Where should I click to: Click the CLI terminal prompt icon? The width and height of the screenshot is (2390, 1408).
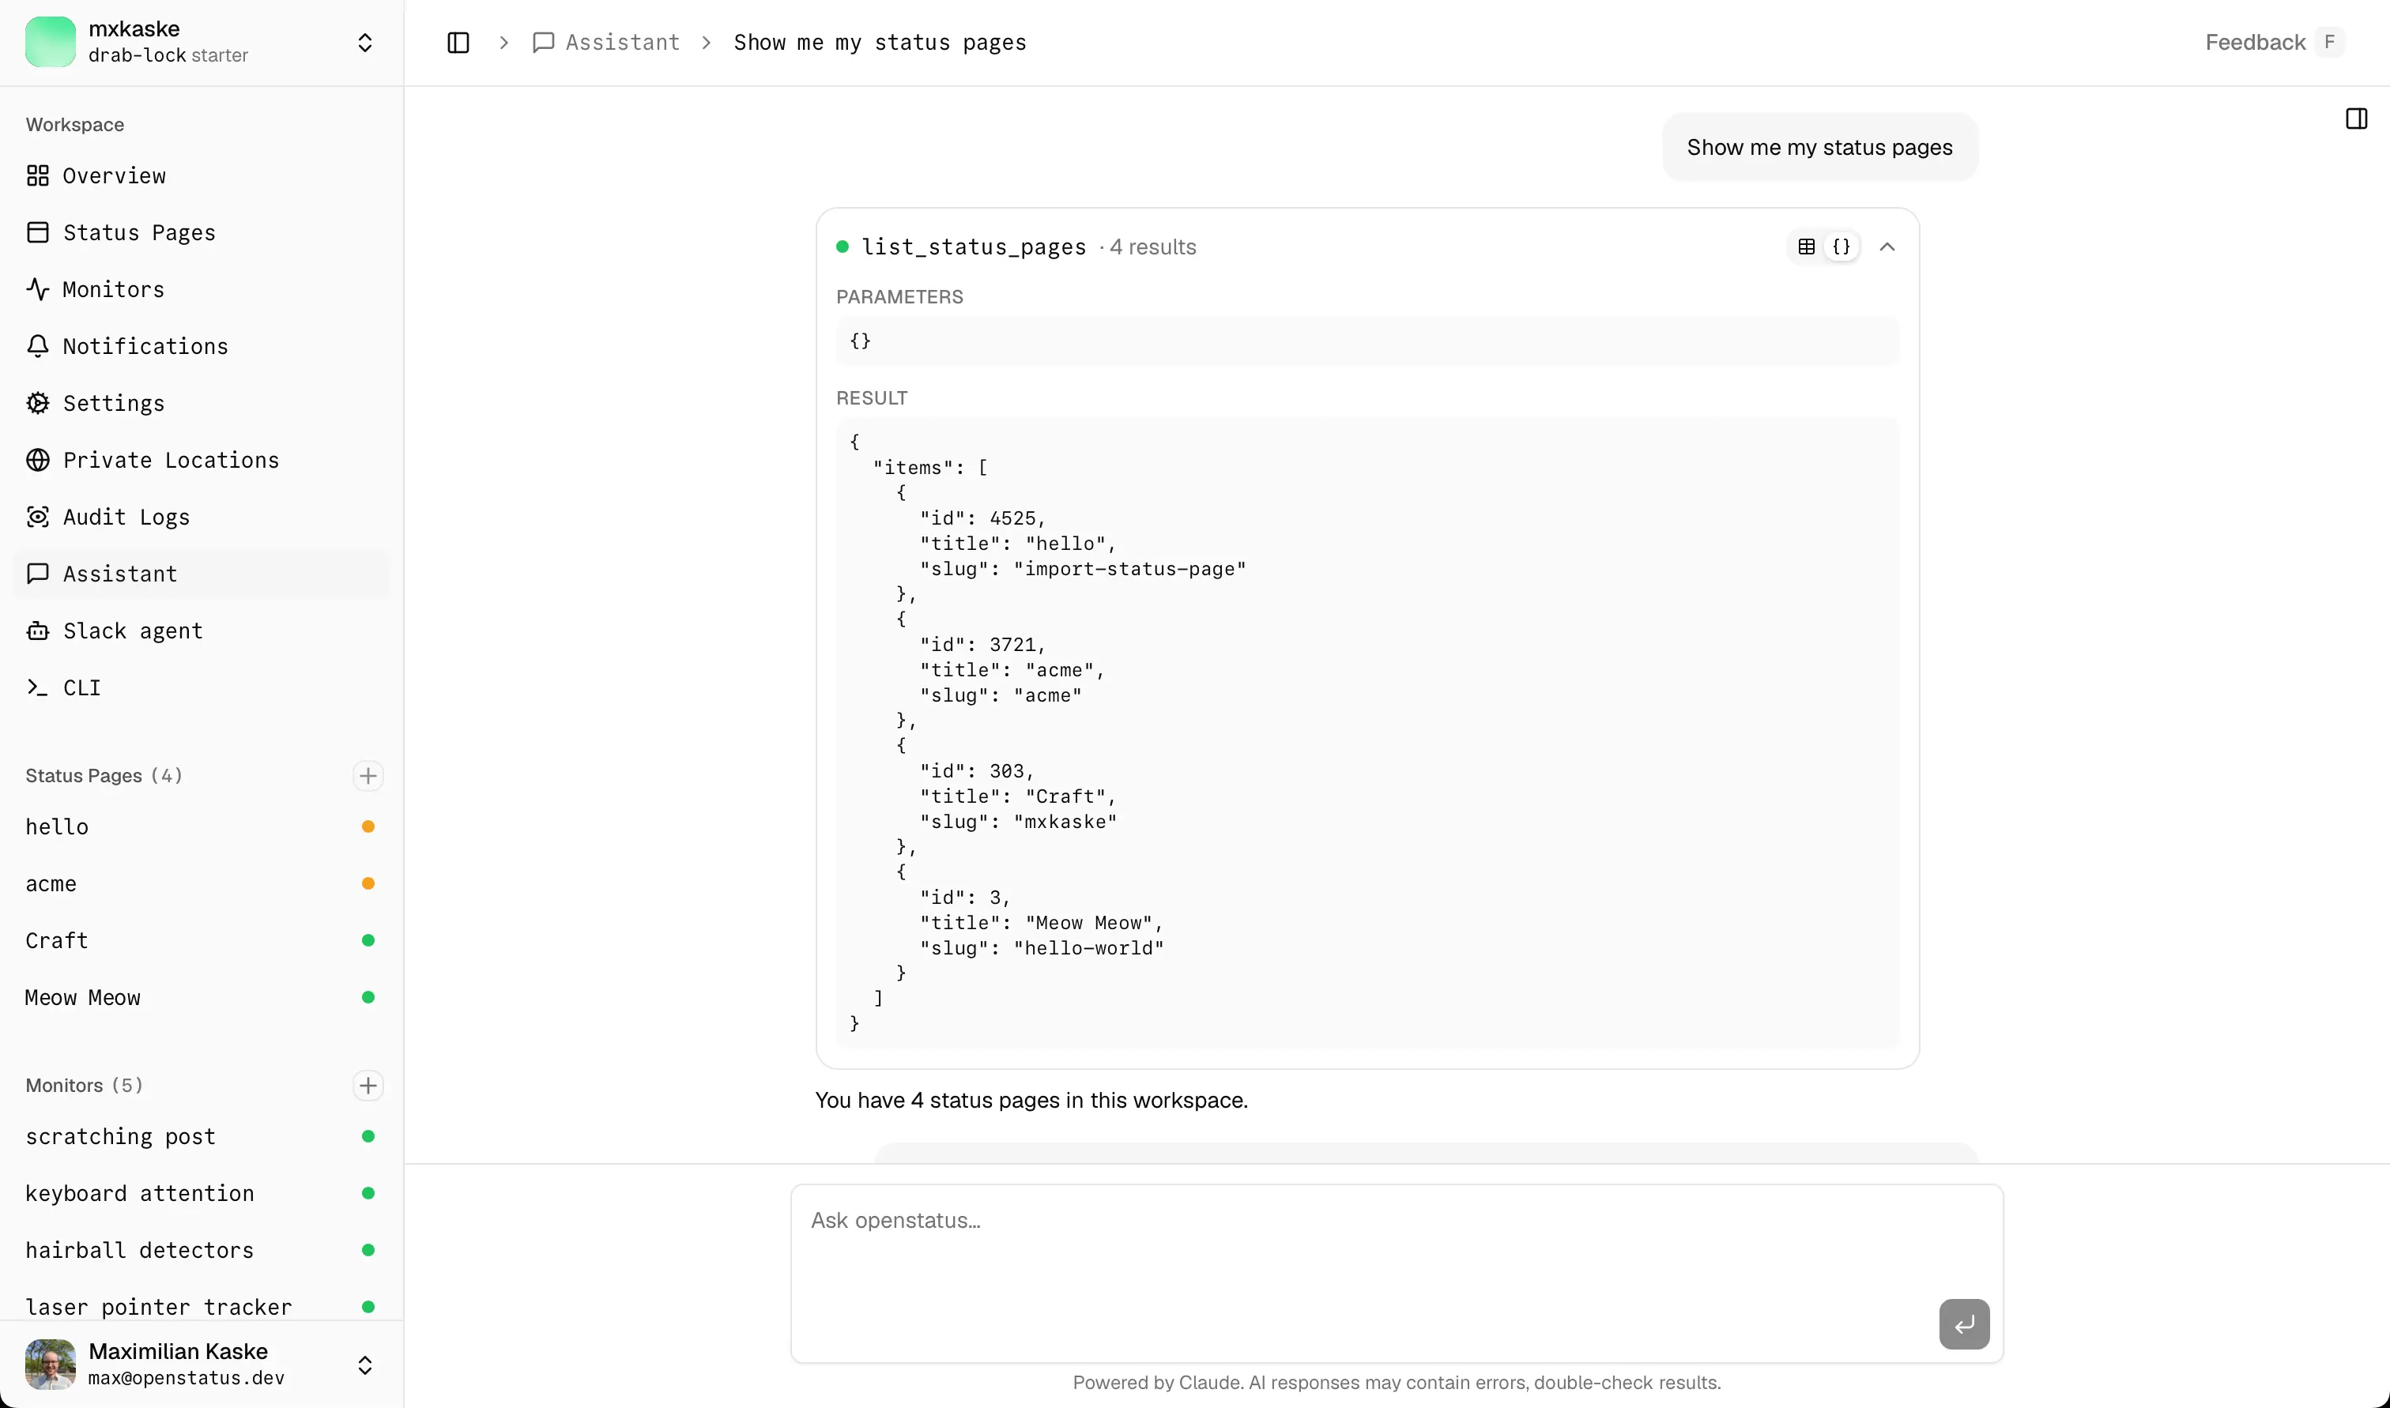(x=38, y=688)
